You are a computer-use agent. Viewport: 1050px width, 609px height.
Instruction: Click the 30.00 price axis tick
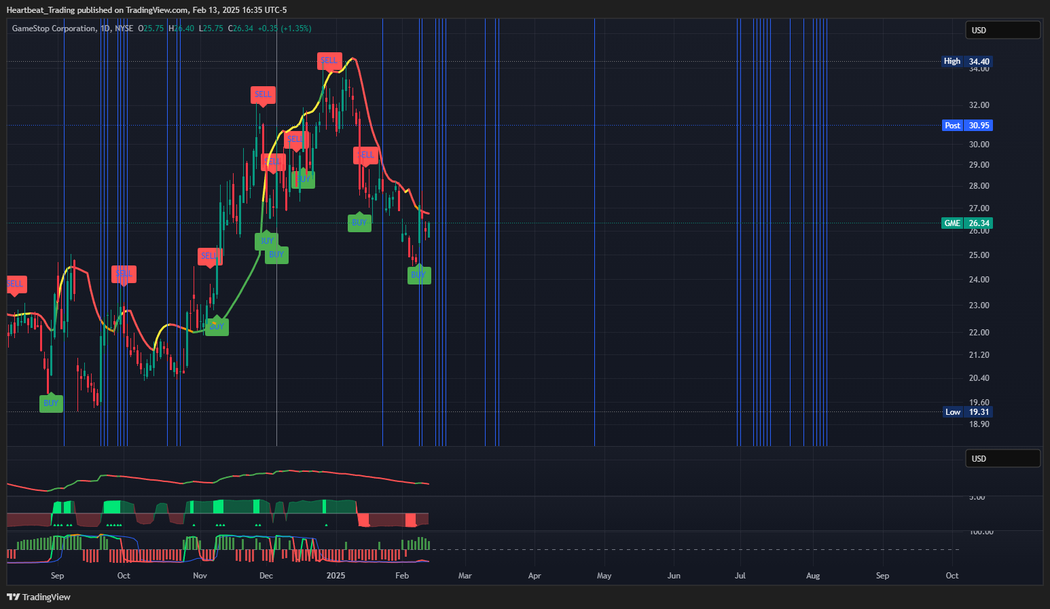(x=979, y=145)
